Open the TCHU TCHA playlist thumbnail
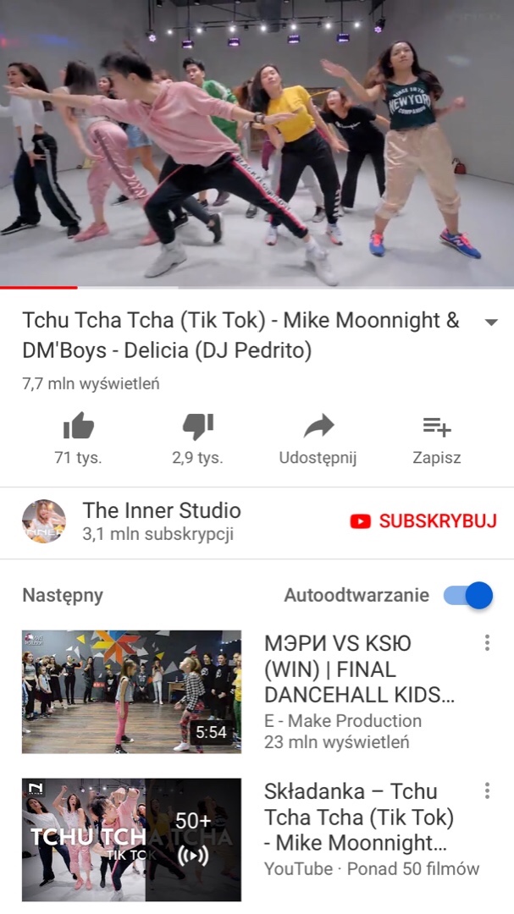The width and height of the screenshot is (514, 914). [x=132, y=840]
